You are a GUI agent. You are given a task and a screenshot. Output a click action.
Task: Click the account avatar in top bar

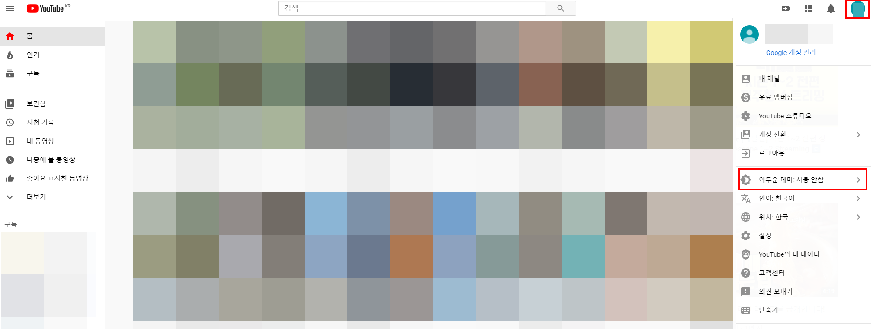pyautogui.click(x=857, y=9)
